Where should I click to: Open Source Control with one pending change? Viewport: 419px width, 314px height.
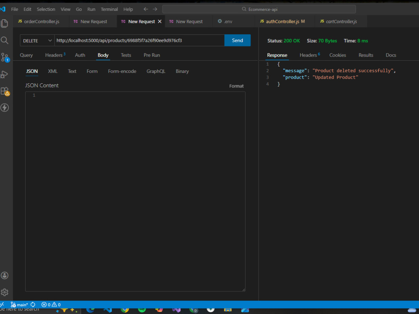point(5,57)
